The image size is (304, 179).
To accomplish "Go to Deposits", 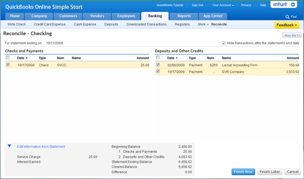I will 111,24.
